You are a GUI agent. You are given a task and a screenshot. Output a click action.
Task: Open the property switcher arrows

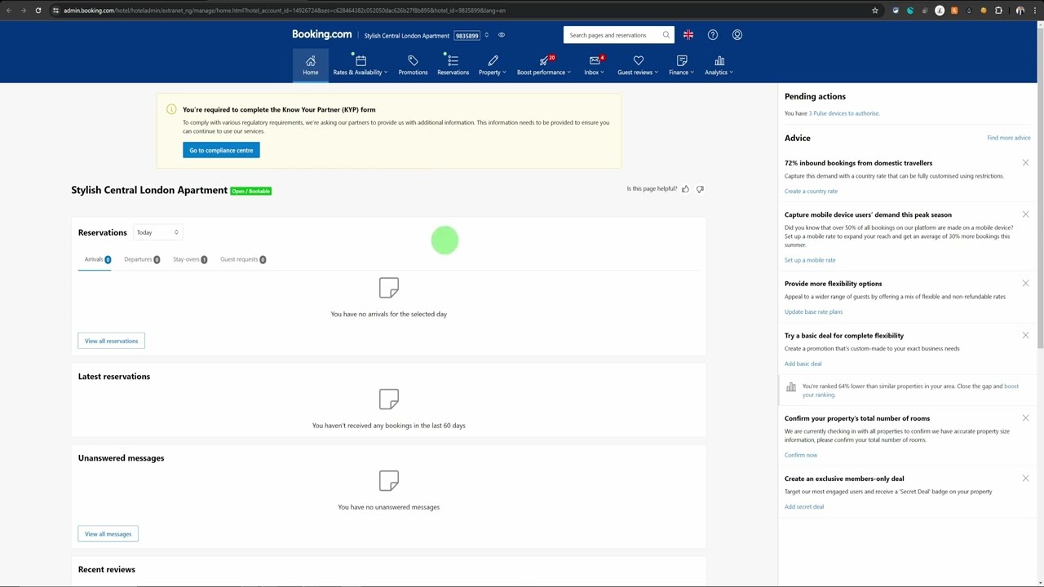point(486,35)
